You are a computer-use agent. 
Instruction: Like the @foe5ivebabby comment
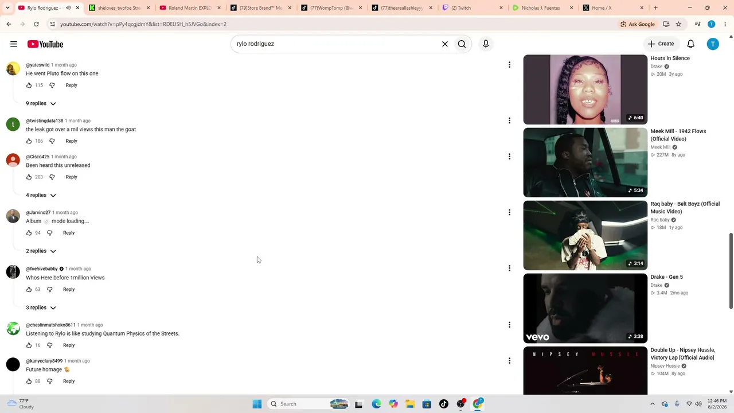point(29,290)
